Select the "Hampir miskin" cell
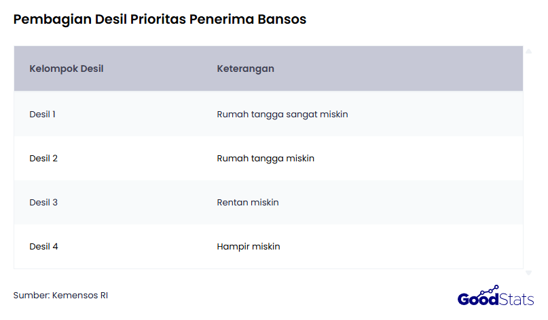The height and width of the screenshot is (320, 548). pyautogui.click(x=249, y=247)
